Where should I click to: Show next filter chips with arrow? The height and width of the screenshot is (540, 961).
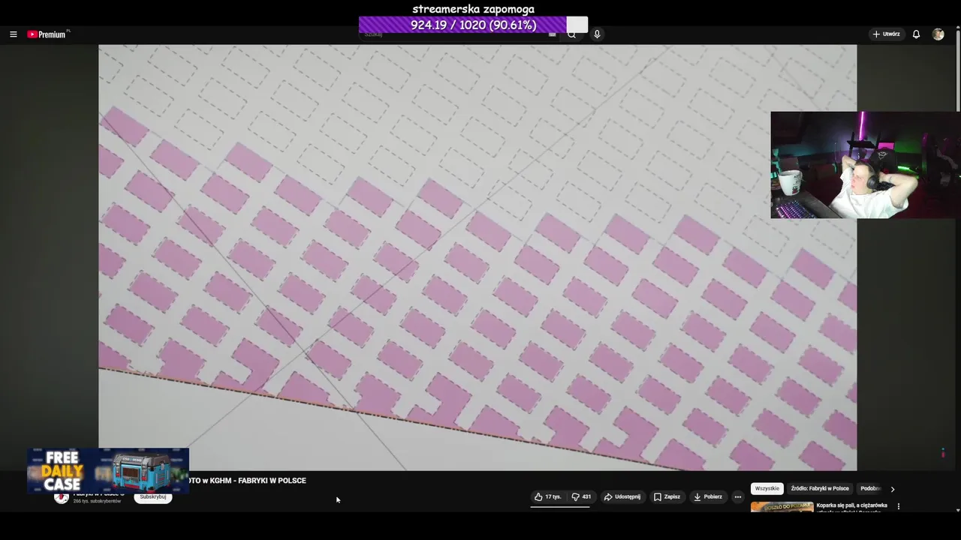point(892,489)
